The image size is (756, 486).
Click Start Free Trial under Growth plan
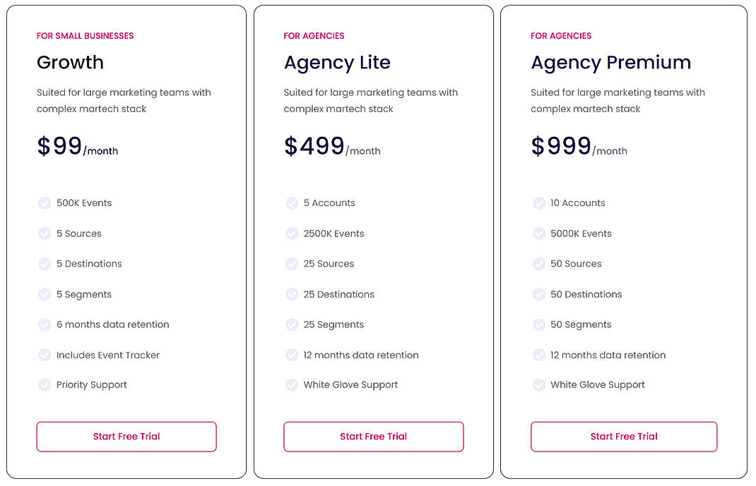pyautogui.click(x=126, y=437)
